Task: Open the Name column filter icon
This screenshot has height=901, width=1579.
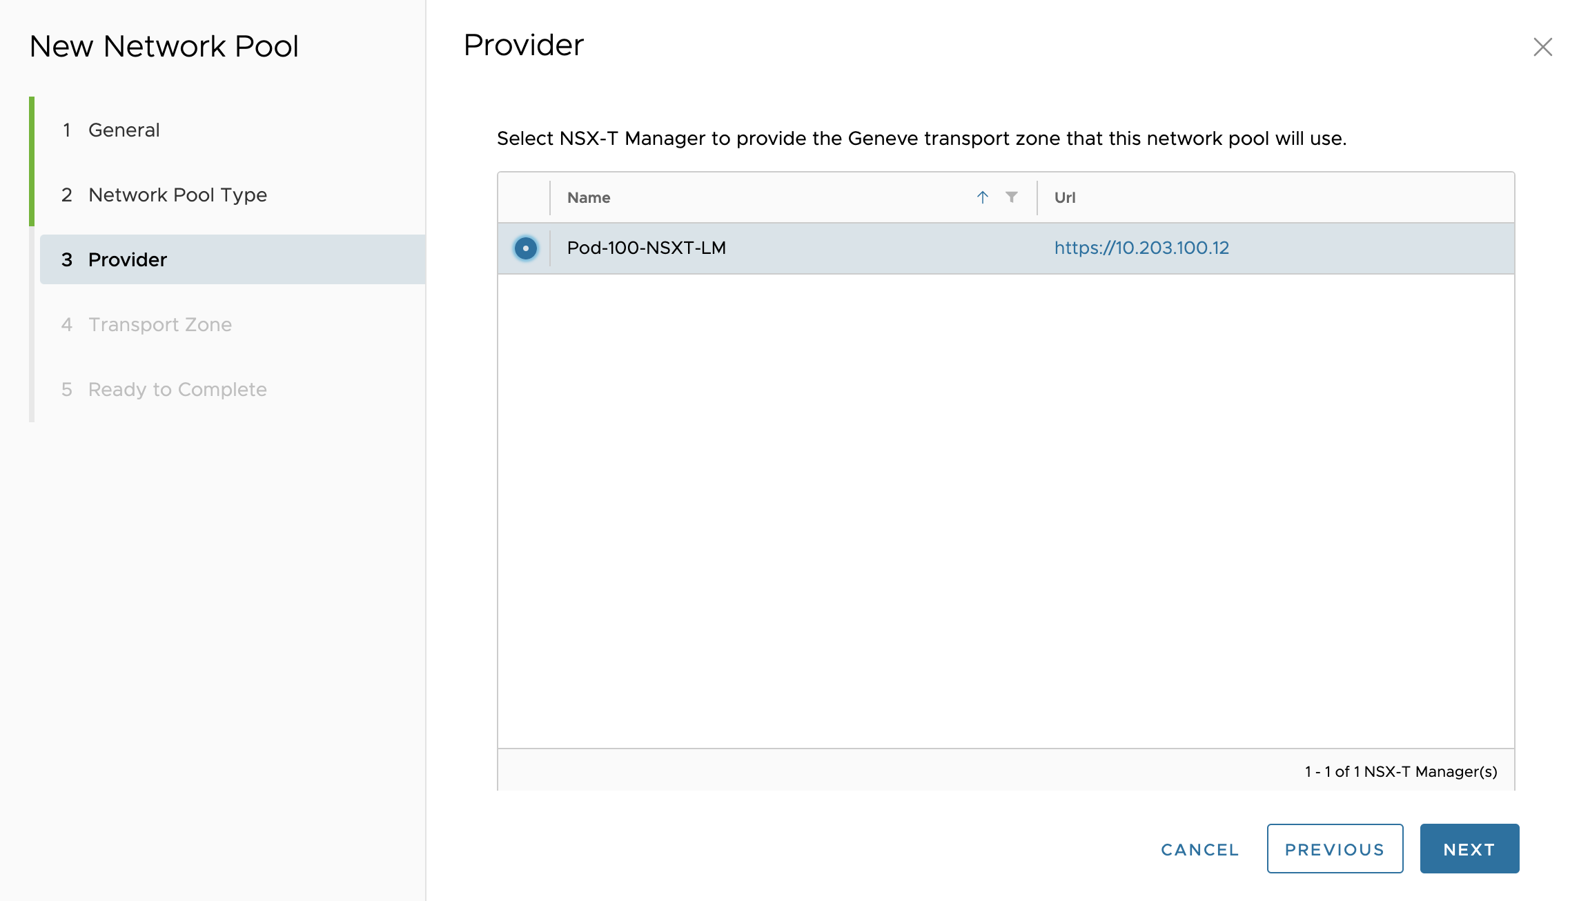Action: coord(1011,197)
